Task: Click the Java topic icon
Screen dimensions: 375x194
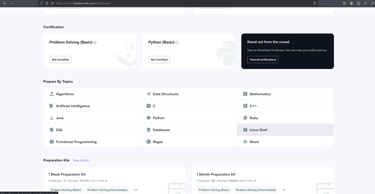Action: (x=51, y=118)
